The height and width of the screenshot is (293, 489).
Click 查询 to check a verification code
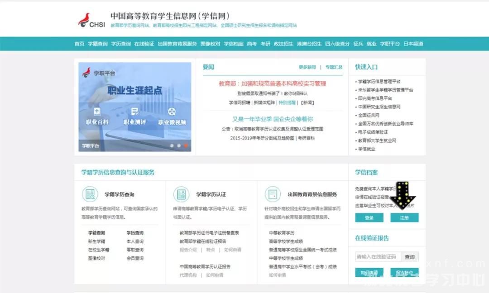point(410,256)
